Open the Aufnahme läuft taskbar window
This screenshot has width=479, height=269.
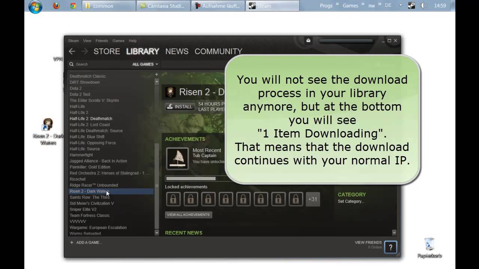point(218,6)
